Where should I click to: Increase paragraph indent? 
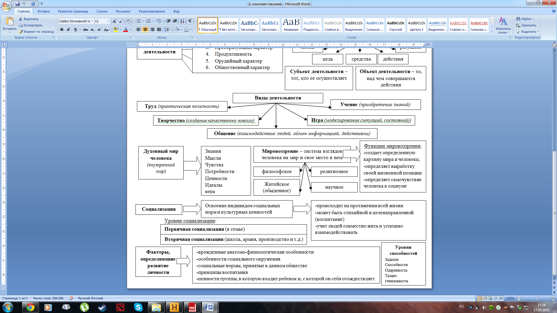click(x=175, y=21)
